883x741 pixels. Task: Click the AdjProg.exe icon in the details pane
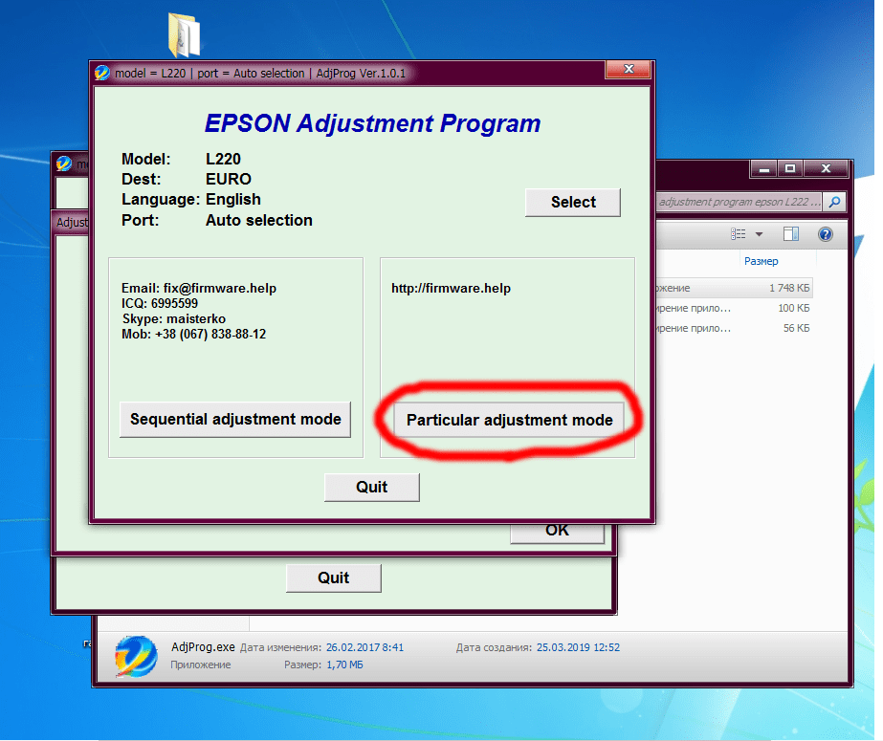tap(134, 657)
